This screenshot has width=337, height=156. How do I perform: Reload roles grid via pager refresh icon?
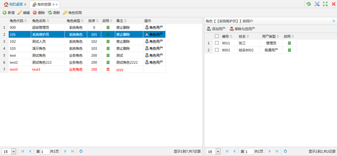point(81,151)
